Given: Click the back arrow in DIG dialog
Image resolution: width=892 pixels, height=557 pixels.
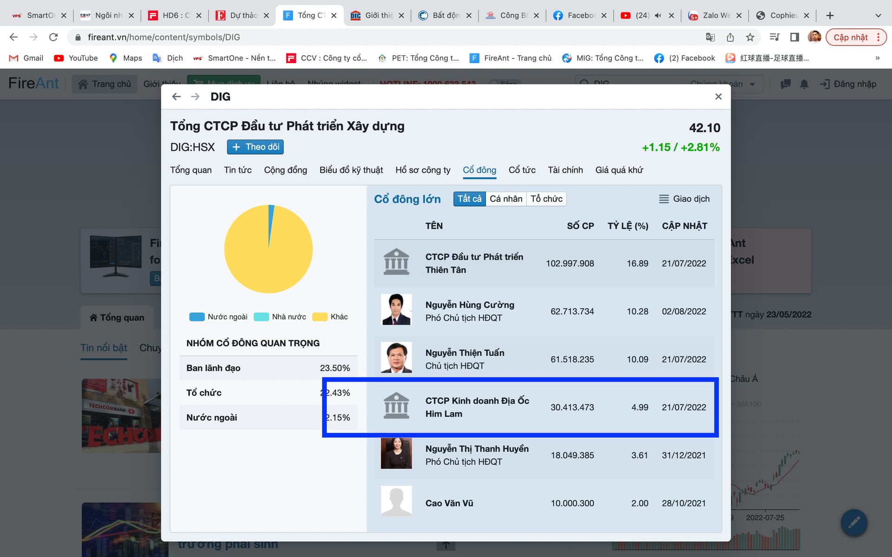Looking at the screenshot, I should [x=176, y=97].
